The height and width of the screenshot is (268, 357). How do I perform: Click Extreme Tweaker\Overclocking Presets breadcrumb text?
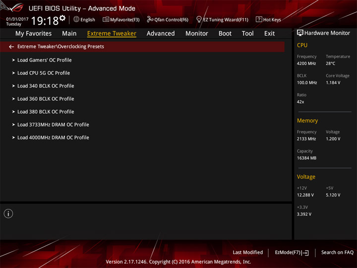[60, 47]
